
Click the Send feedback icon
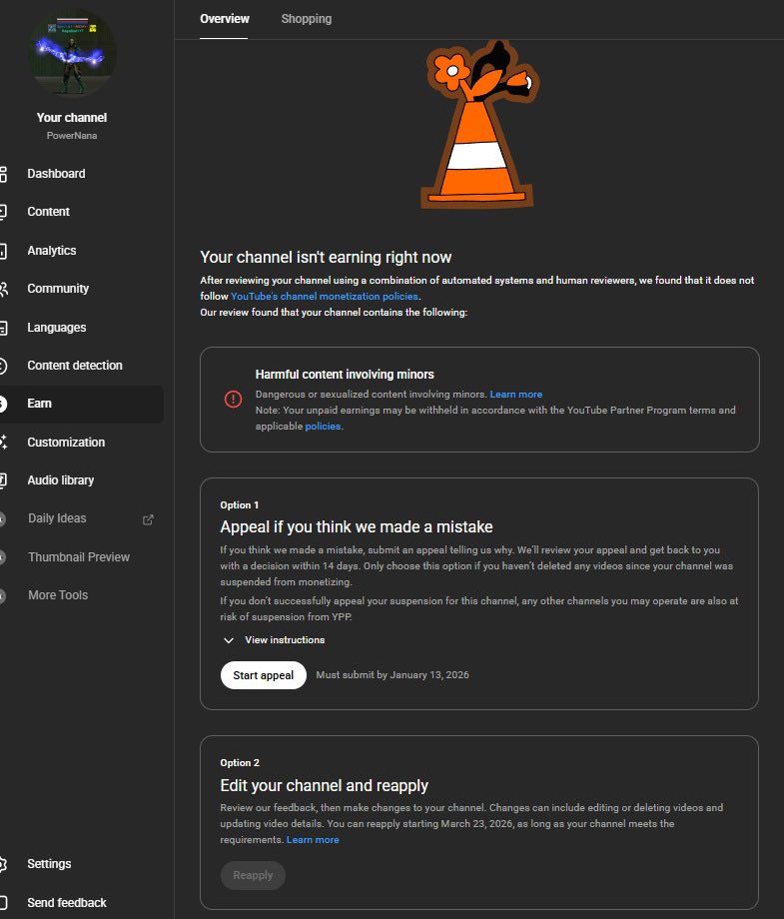click(3, 903)
